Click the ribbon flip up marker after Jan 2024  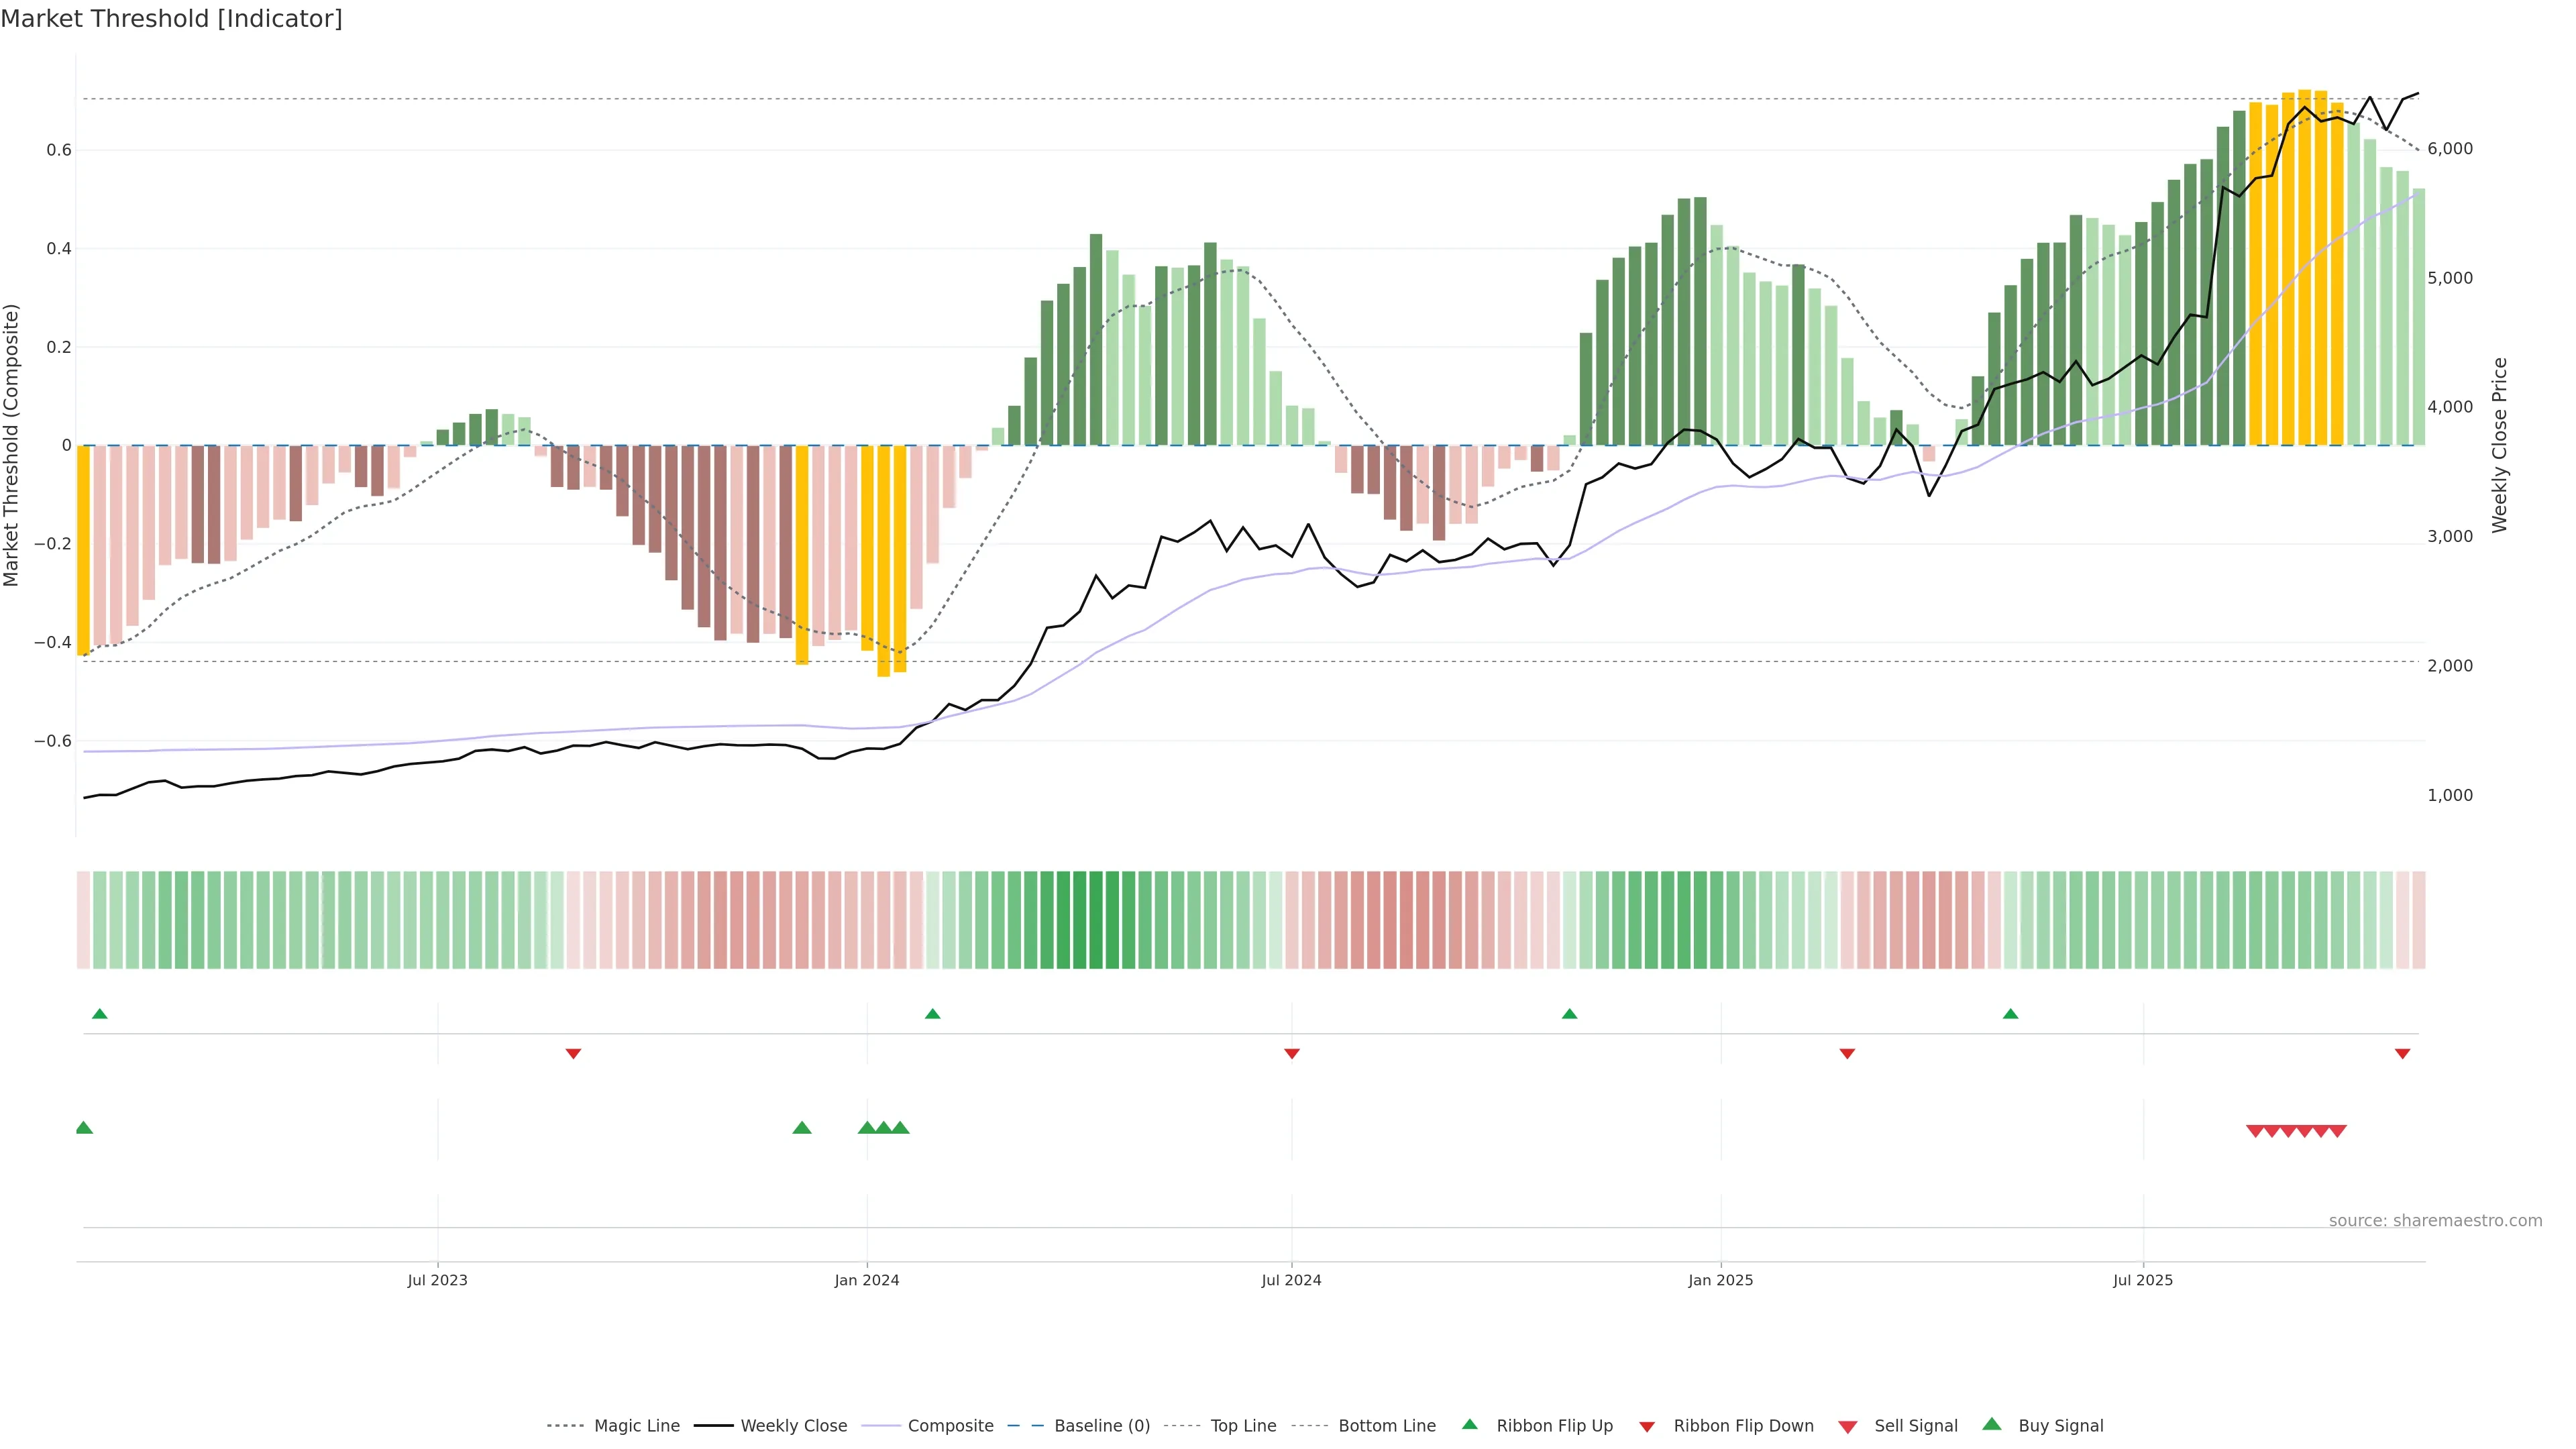point(932,1014)
